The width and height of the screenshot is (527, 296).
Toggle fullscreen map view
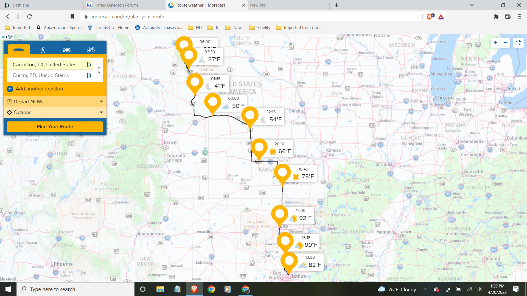tap(518, 42)
